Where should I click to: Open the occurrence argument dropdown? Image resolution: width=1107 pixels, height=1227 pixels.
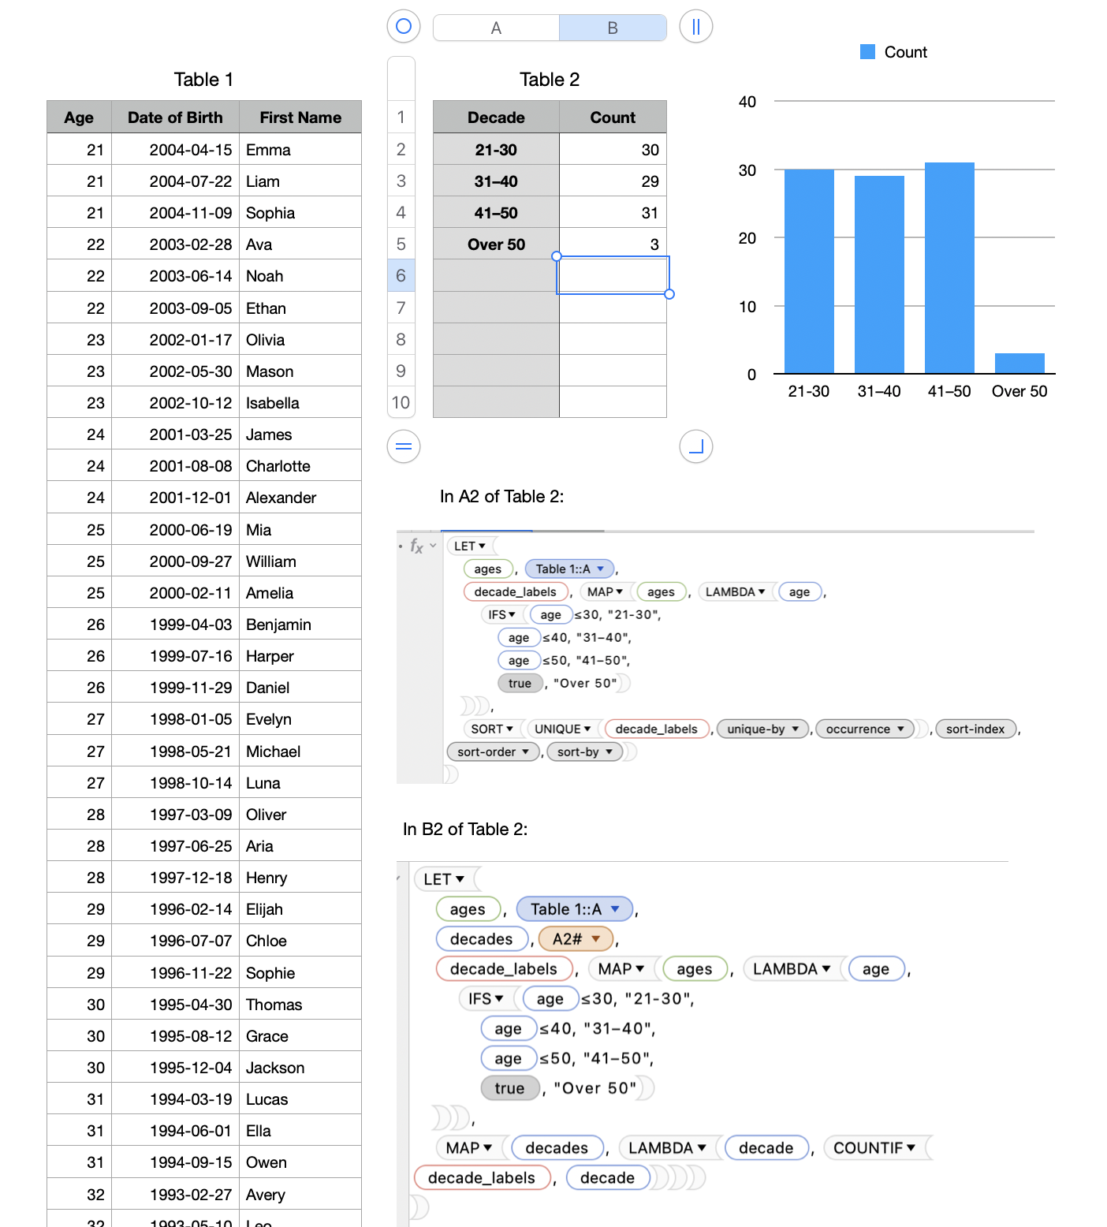(900, 729)
